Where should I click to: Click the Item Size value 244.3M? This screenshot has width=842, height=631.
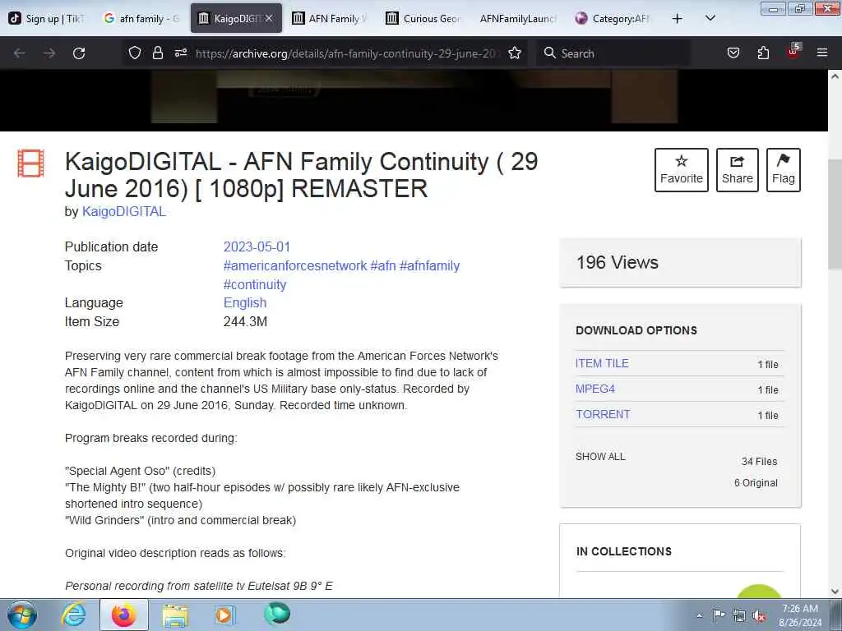tap(245, 321)
